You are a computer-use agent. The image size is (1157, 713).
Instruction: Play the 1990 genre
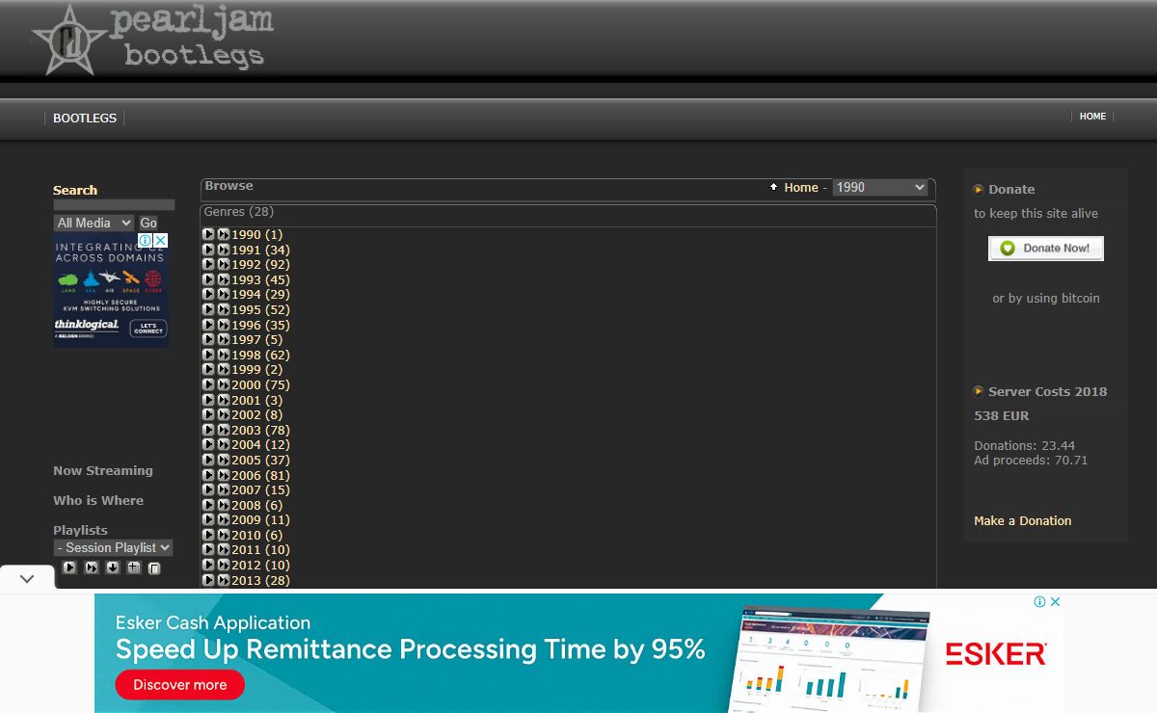click(208, 234)
